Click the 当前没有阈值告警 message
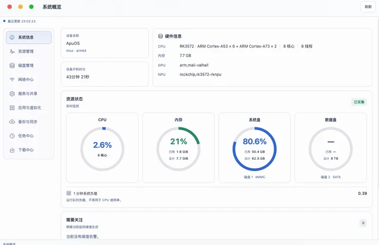 83,237
